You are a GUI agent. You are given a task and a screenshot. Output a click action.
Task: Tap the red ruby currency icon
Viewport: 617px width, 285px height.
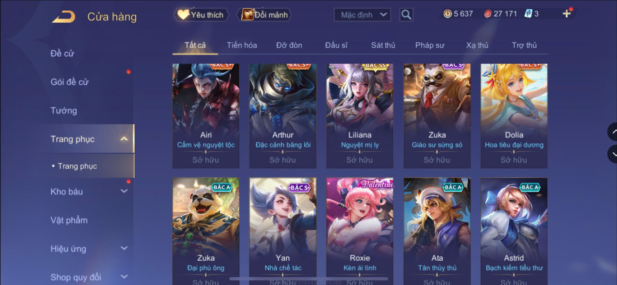[487, 14]
